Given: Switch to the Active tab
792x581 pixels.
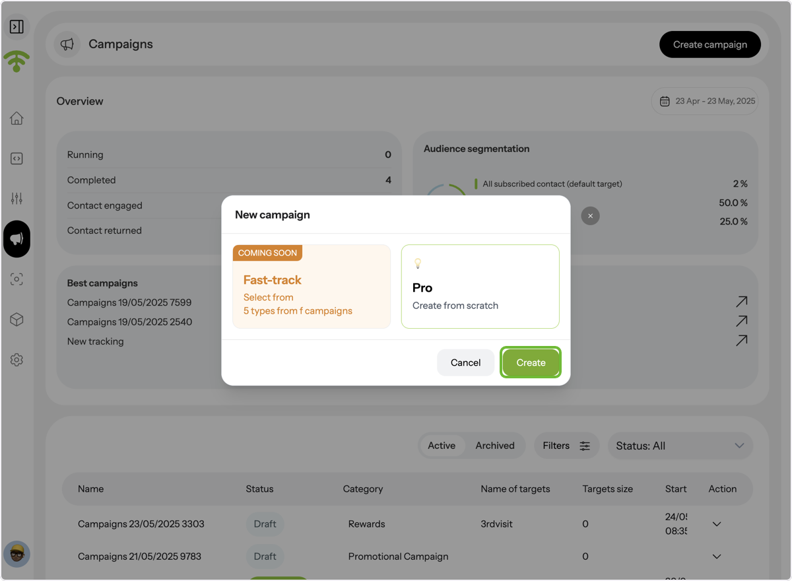Looking at the screenshot, I should click(x=442, y=446).
